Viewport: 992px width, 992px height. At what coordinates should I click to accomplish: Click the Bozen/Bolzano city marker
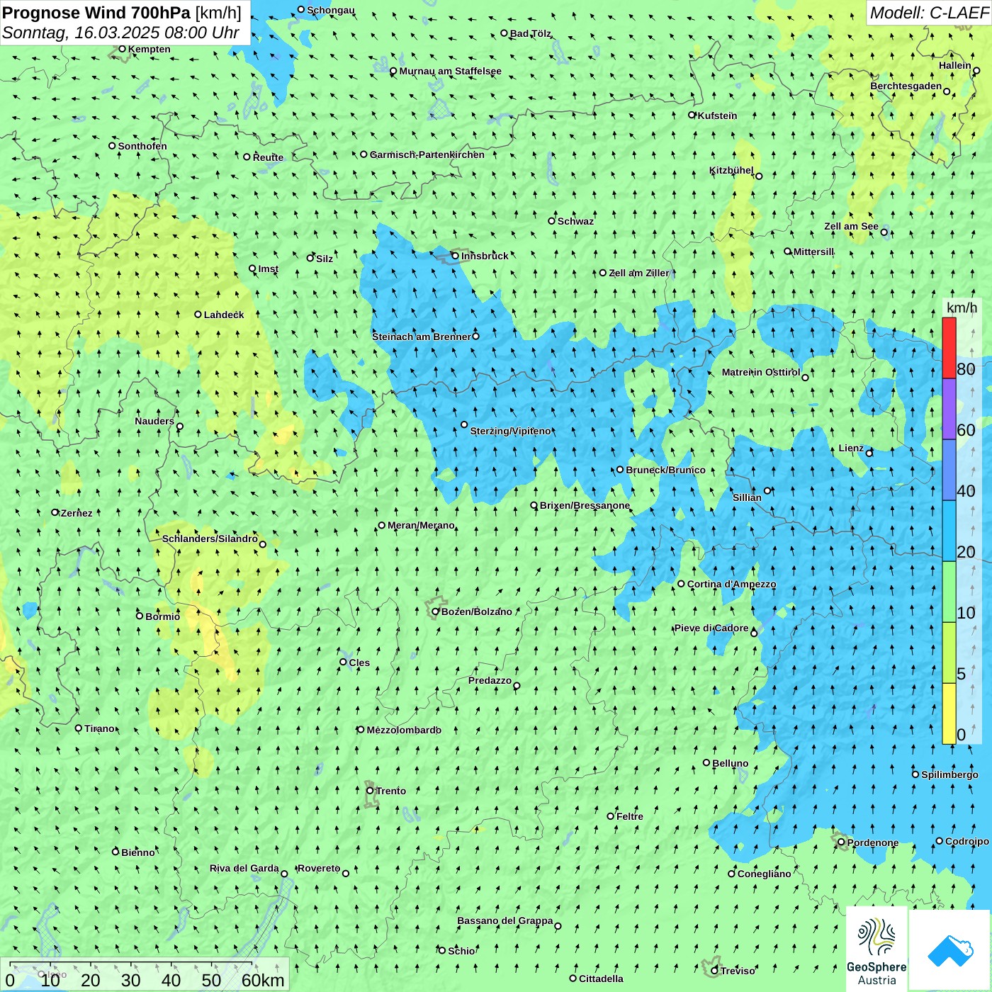436,611
